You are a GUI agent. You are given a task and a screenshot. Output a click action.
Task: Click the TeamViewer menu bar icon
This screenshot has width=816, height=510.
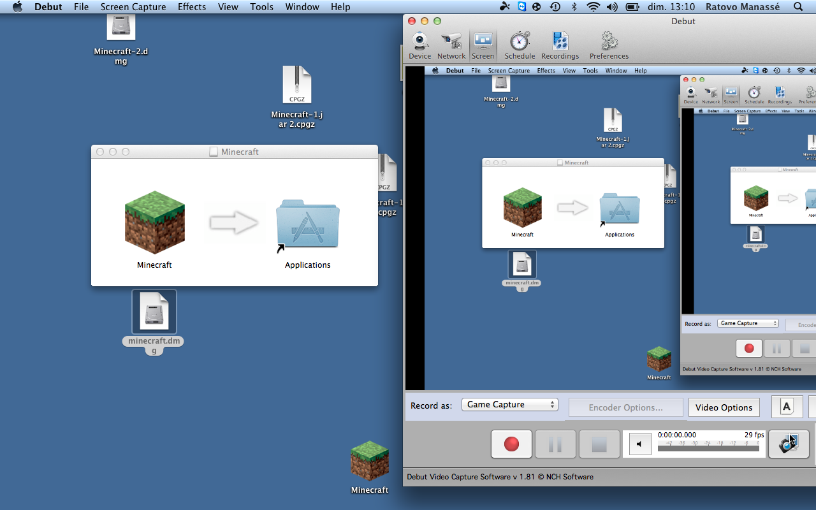click(x=522, y=7)
